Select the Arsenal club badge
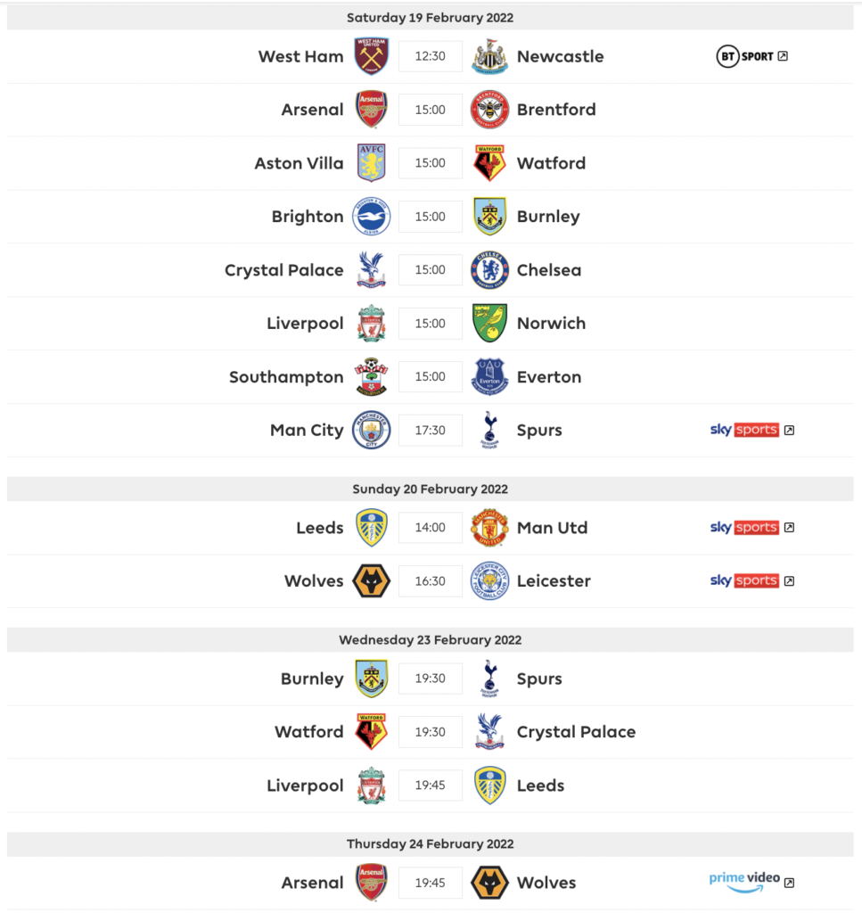862x913 pixels. click(x=371, y=109)
